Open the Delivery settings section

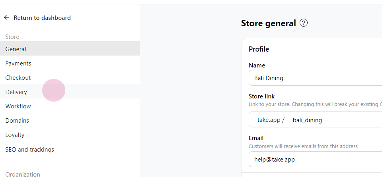(x=70, y=91)
